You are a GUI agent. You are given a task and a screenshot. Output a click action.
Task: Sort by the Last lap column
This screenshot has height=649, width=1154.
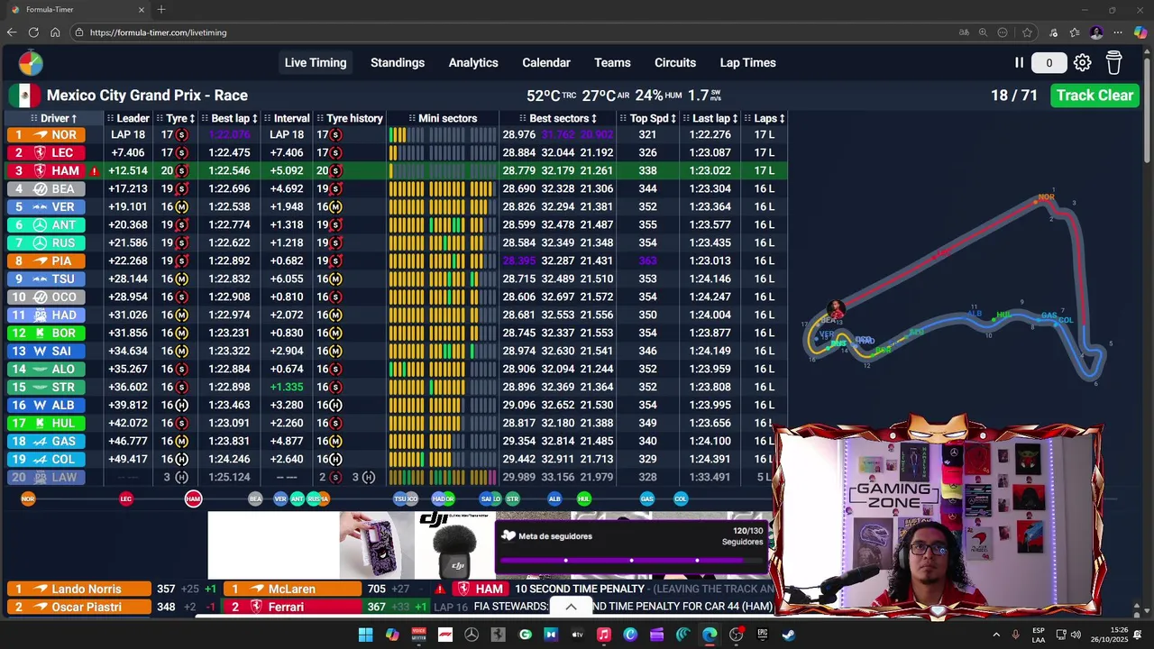[710, 118]
